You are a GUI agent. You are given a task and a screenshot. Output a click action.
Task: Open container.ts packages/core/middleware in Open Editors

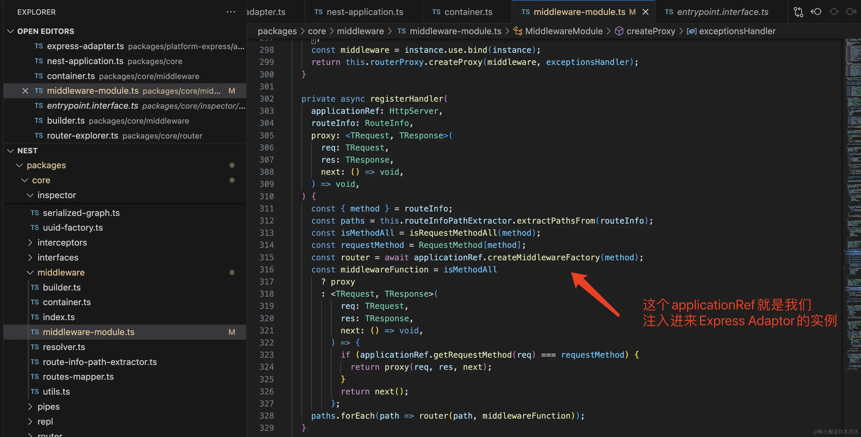pyautogui.click(x=125, y=76)
